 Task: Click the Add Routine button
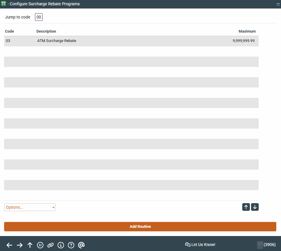pos(140,227)
